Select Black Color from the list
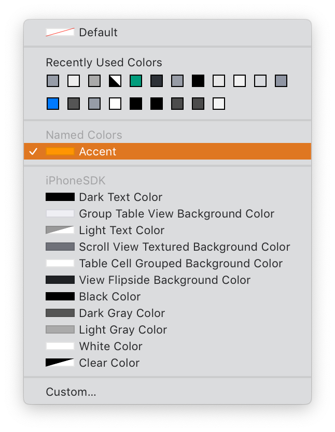 click(104, 296)
